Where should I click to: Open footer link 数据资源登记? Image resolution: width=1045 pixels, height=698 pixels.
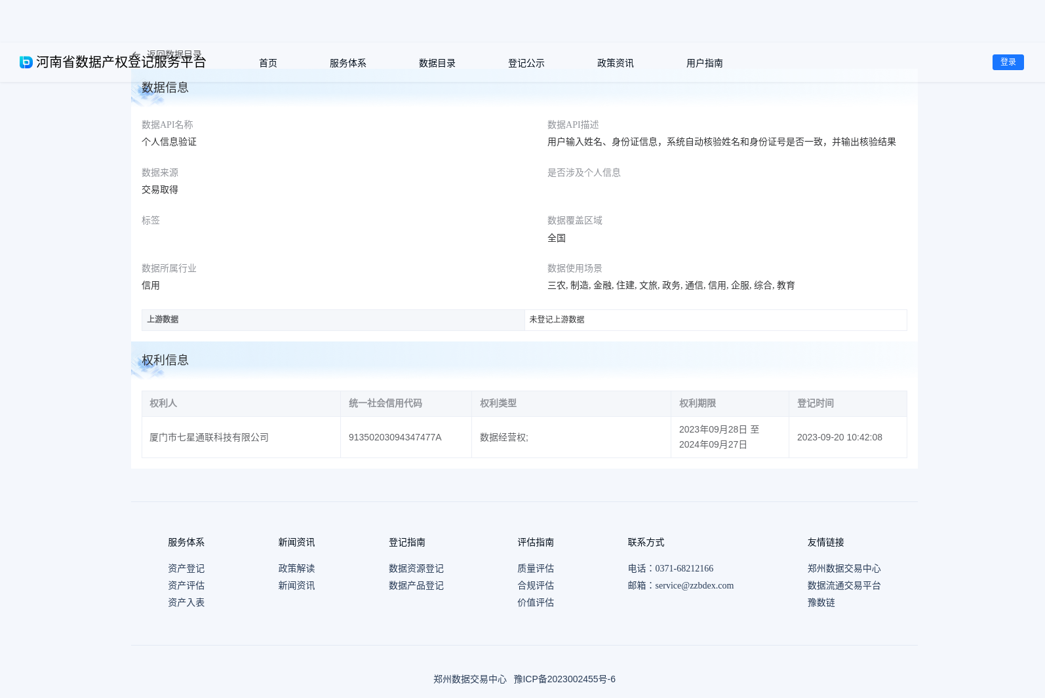[416, 568]
